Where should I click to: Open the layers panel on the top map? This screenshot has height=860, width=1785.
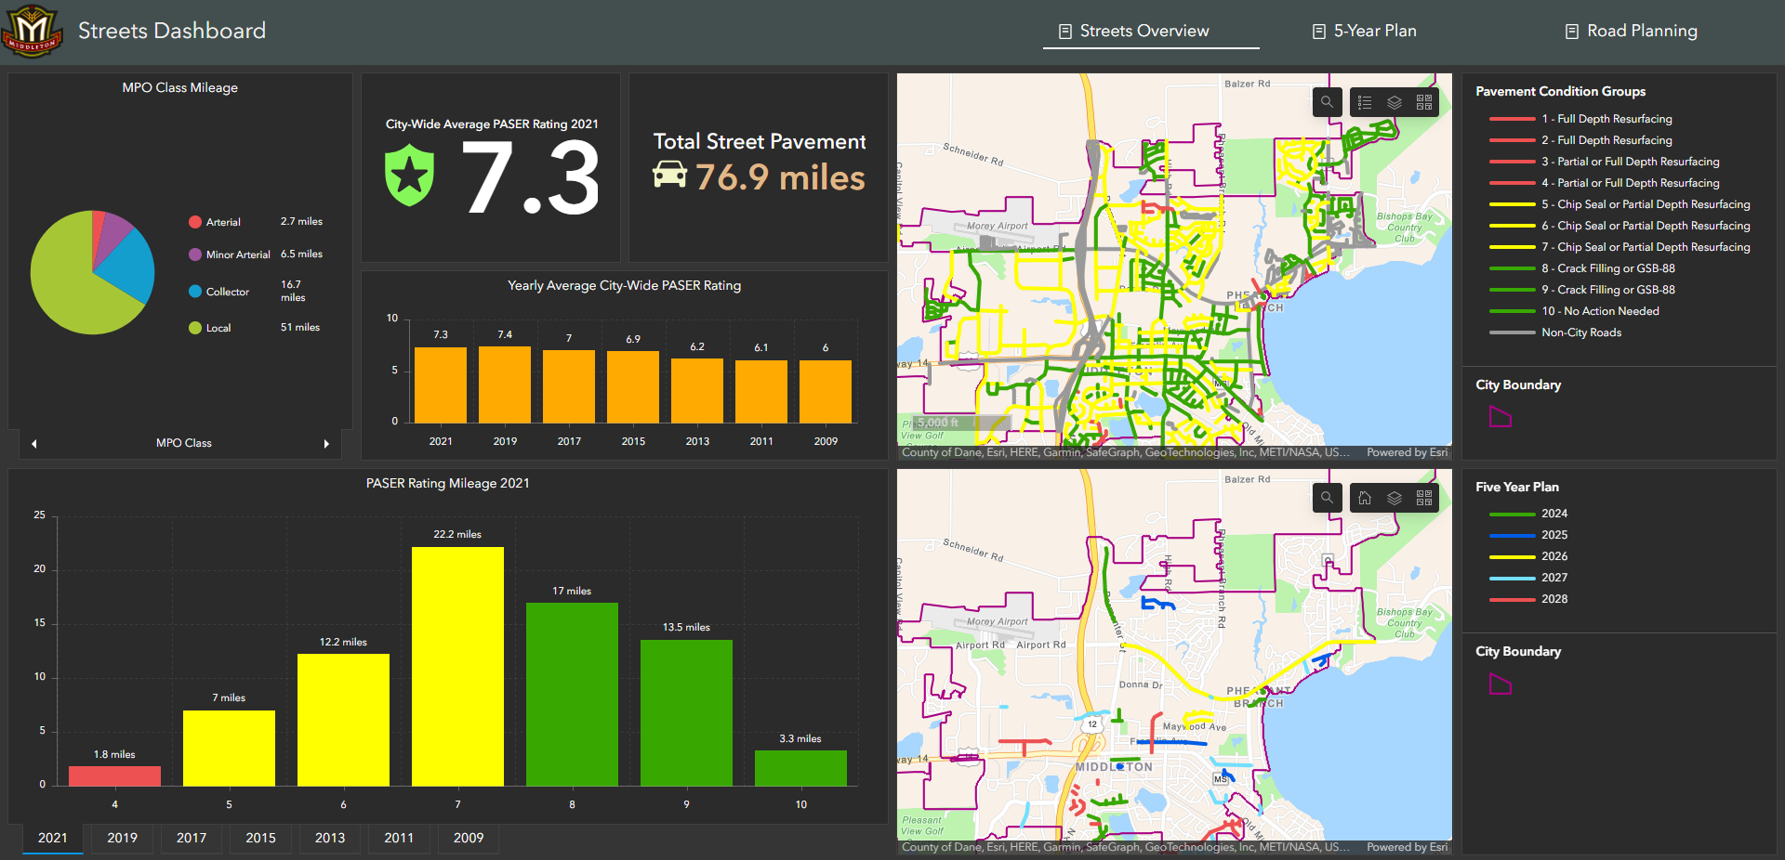pyautogui.click(x=1394, y=102)
